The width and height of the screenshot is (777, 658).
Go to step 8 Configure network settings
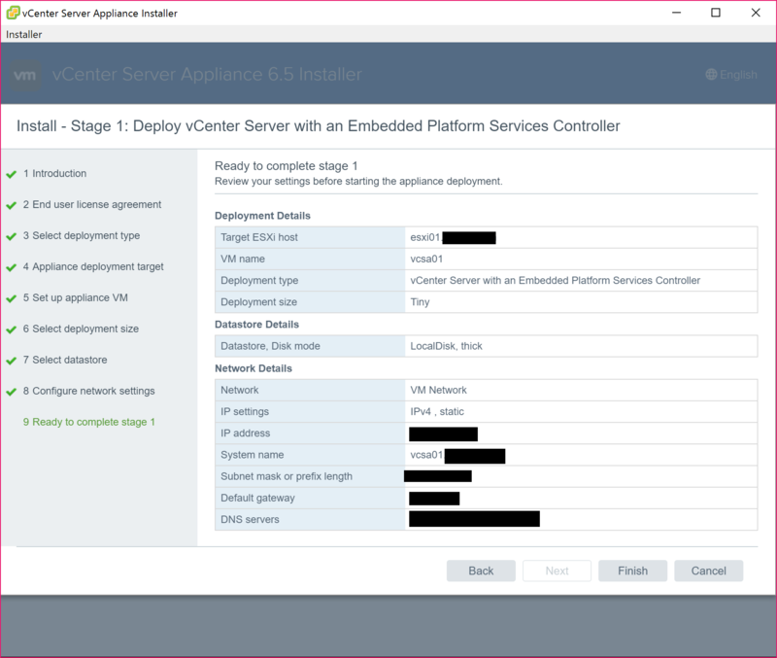88,391
